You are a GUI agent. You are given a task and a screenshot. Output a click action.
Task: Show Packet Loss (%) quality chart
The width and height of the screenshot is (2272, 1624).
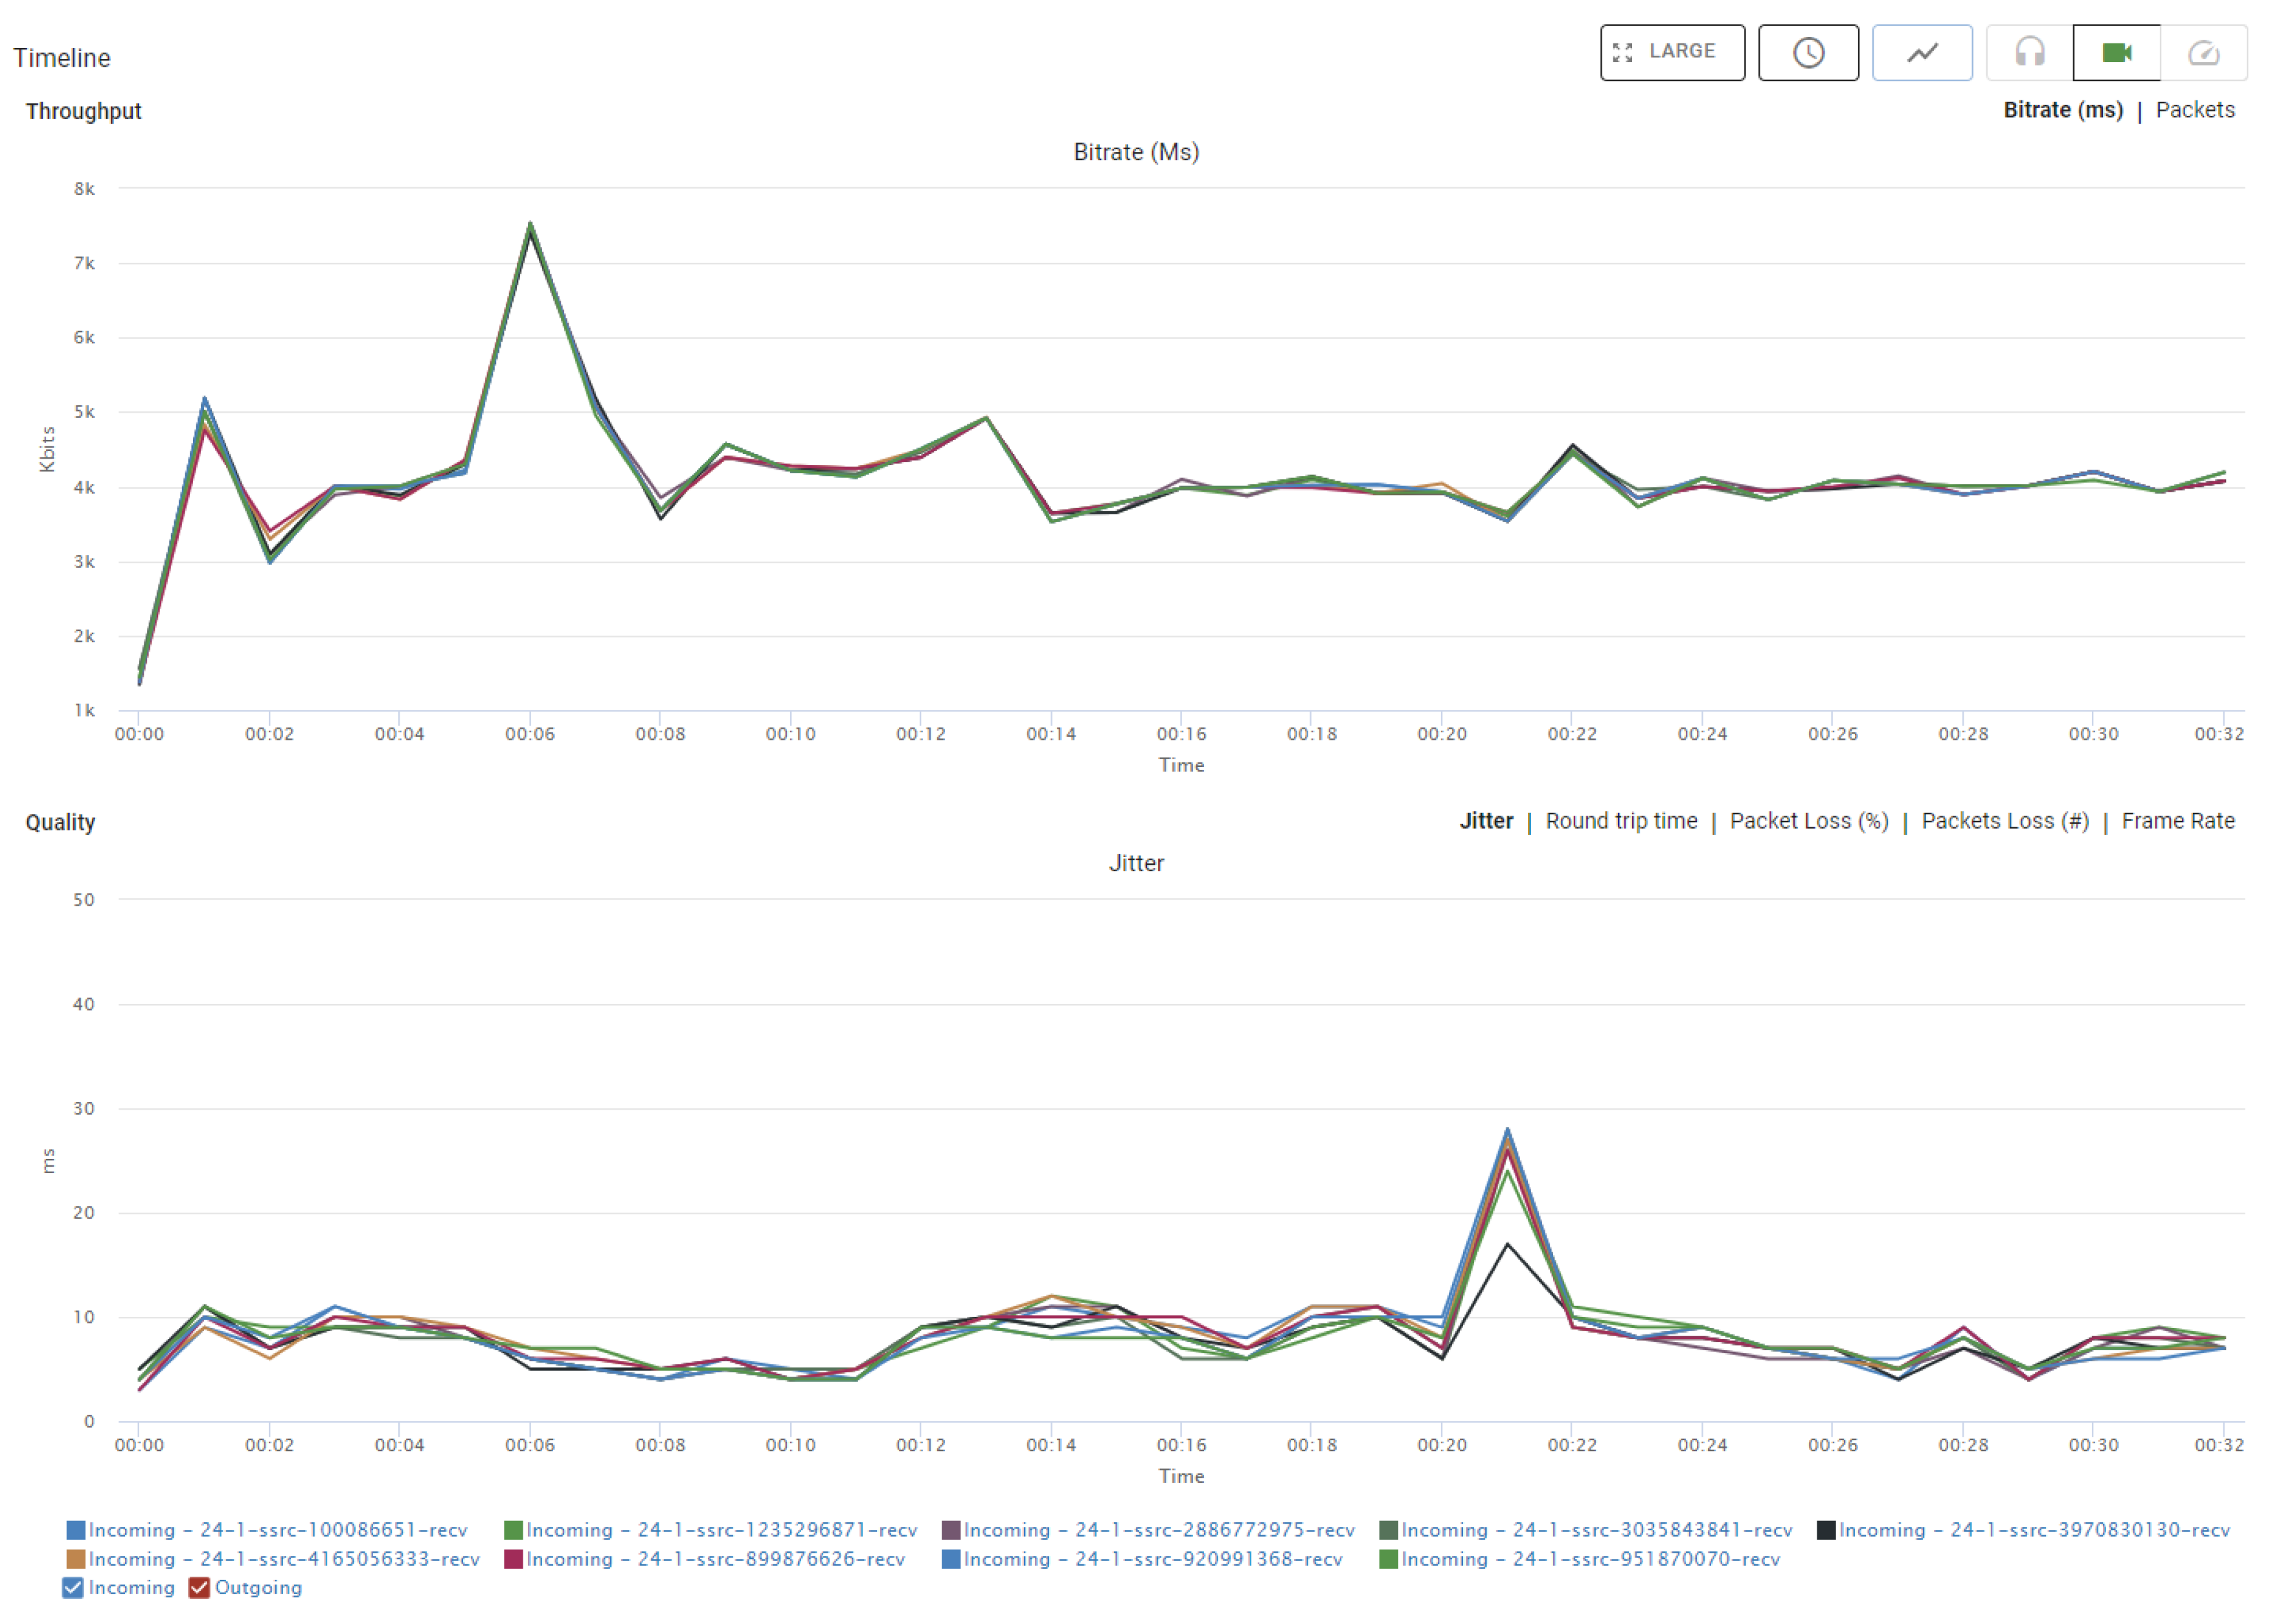(1808, 821)
